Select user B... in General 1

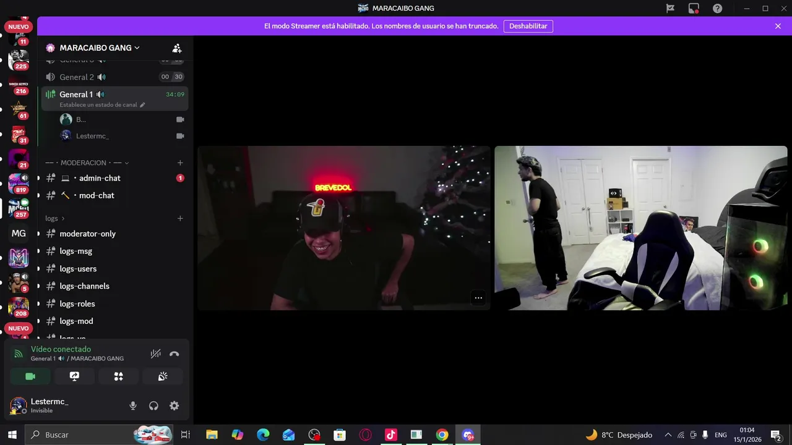pyautogui.click(x=121, y=119)
